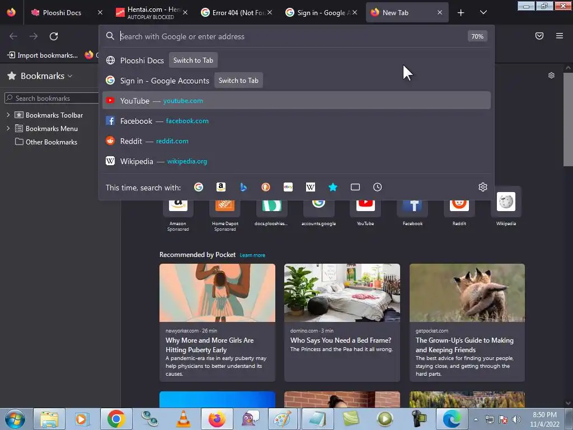Open the YouTube shortcut tile
The image size is (573, 430).
[365, 211]
